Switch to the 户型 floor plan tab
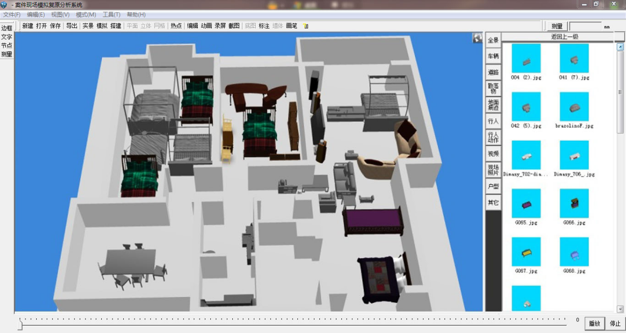The width and height of the screenshot is (626, 333). click(493, 186)
